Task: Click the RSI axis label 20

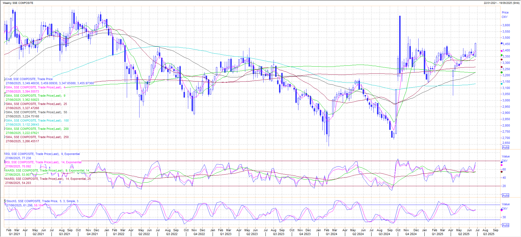Action: 504,186
